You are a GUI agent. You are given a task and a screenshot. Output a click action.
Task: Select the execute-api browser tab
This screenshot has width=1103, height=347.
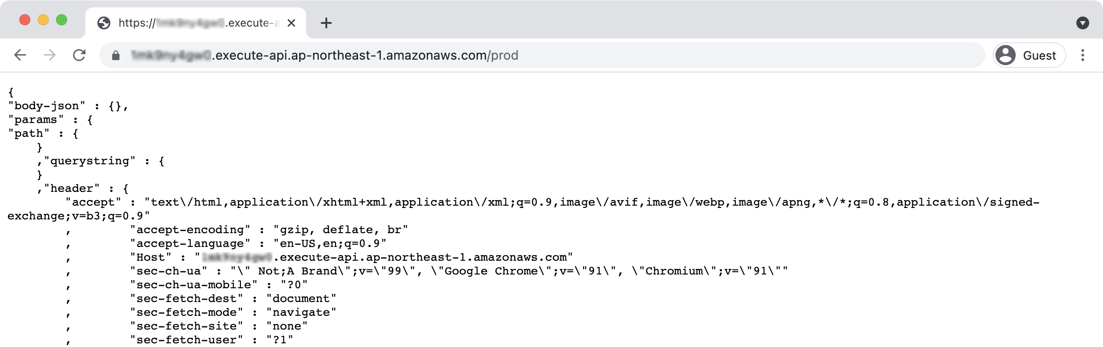click(196, 23)
